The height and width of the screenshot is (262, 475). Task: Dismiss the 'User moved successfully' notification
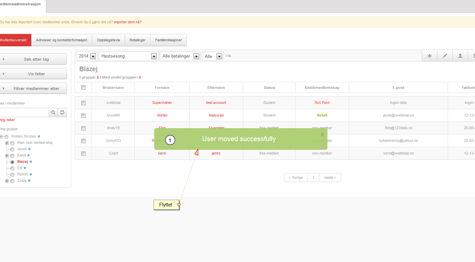point(322,134)
